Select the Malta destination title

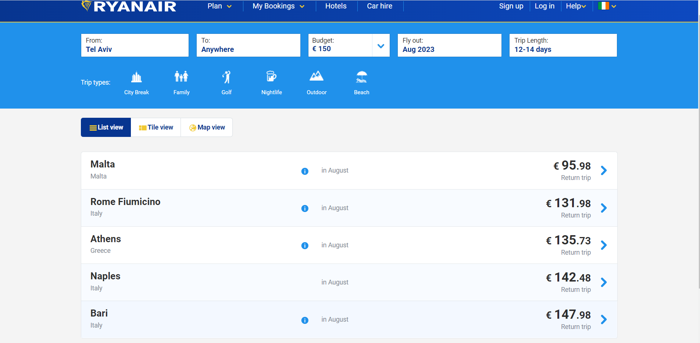[103, 164]
